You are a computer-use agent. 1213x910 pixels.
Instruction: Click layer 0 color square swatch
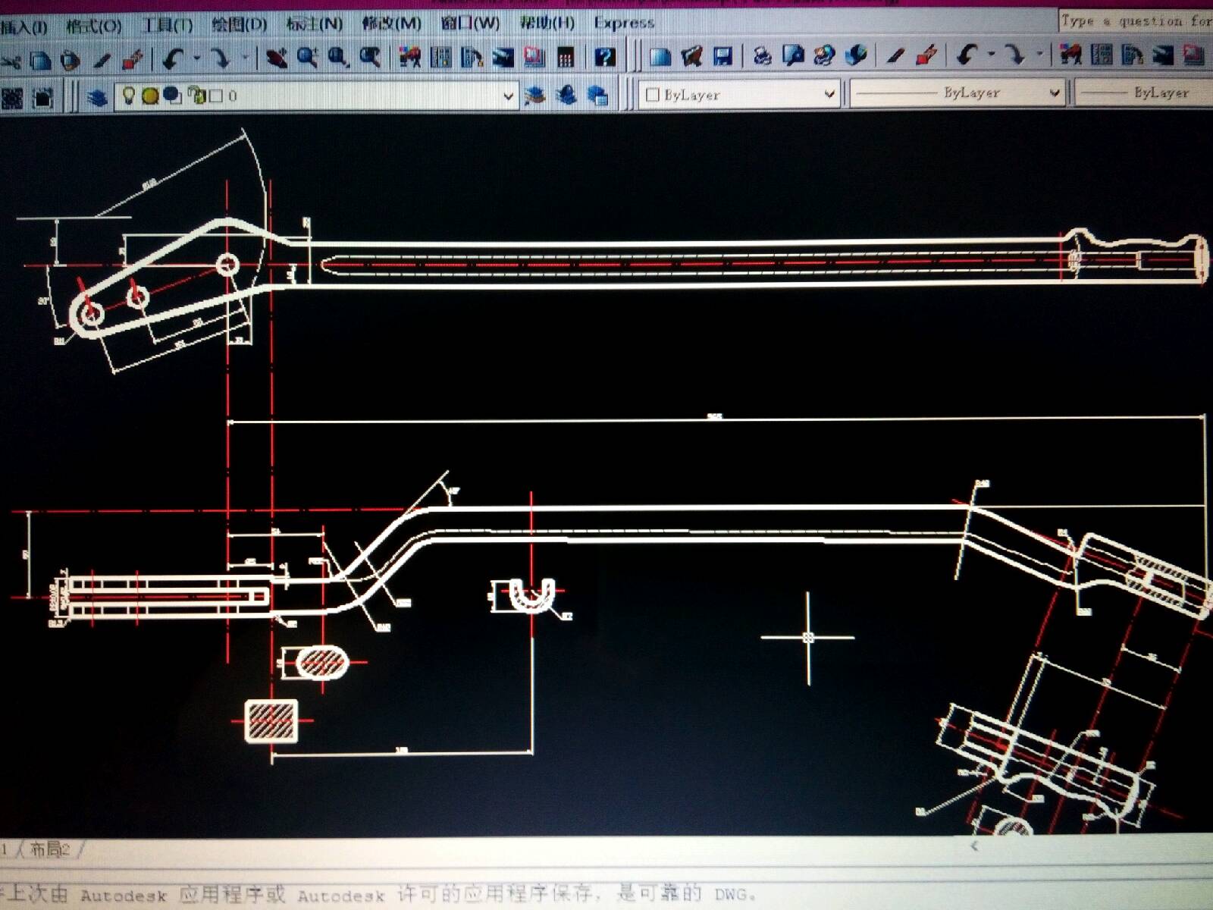click(216, 96)
